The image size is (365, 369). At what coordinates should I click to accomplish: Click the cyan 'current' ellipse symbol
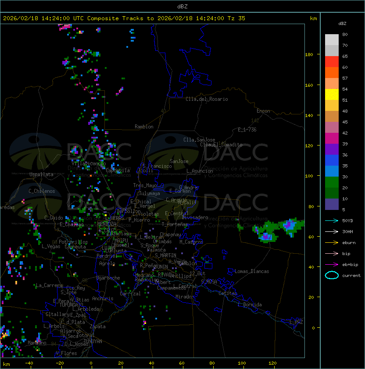(x=332, y=275)
